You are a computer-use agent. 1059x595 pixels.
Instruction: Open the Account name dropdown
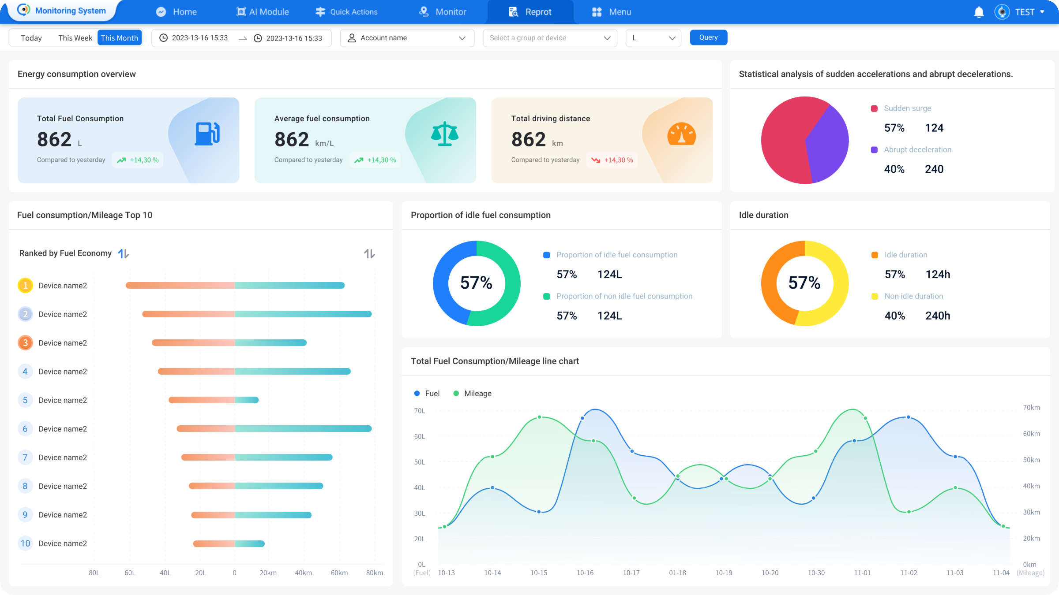click(x=407, y=38)
